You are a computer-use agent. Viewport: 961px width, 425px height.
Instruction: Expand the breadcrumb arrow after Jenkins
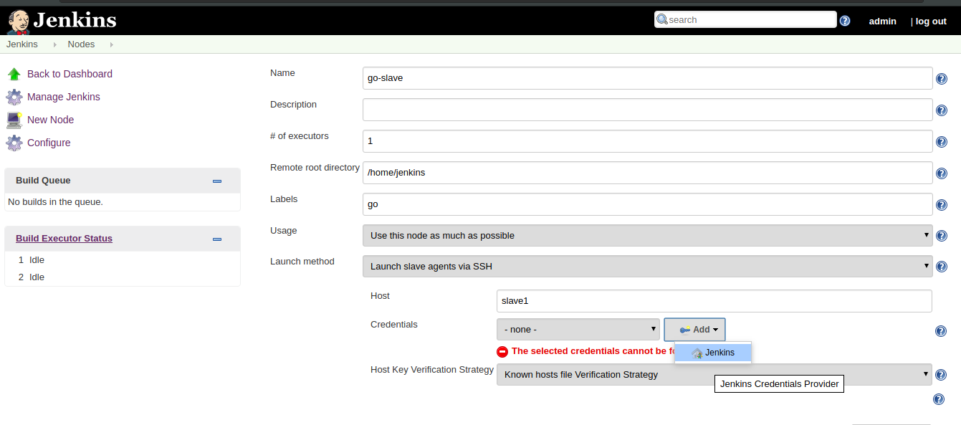[55, 44]
